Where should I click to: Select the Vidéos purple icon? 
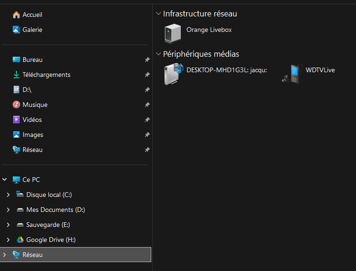click(16, 120)
